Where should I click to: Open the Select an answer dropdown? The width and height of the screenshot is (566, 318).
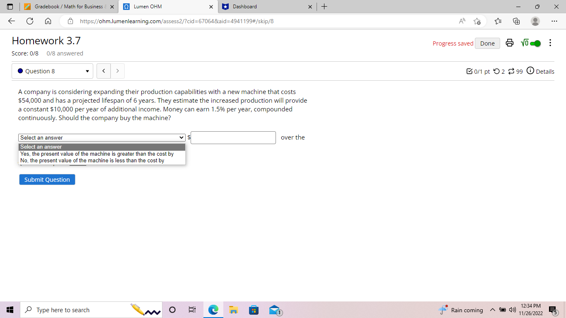click(x=102, y=137)
